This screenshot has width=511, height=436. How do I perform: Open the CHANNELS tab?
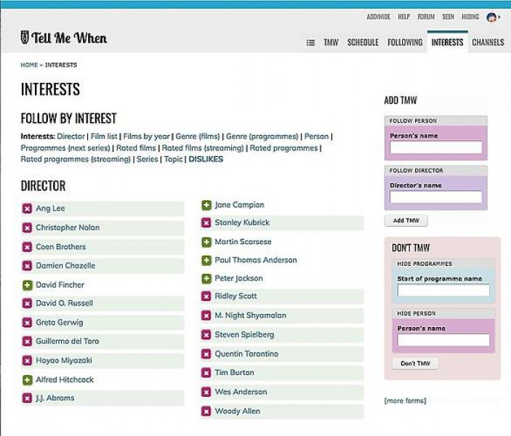tap(488, 43)
